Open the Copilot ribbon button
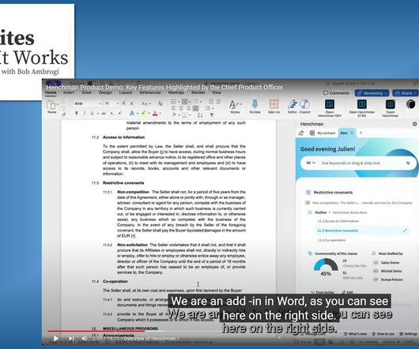 [x=304, y=107]
